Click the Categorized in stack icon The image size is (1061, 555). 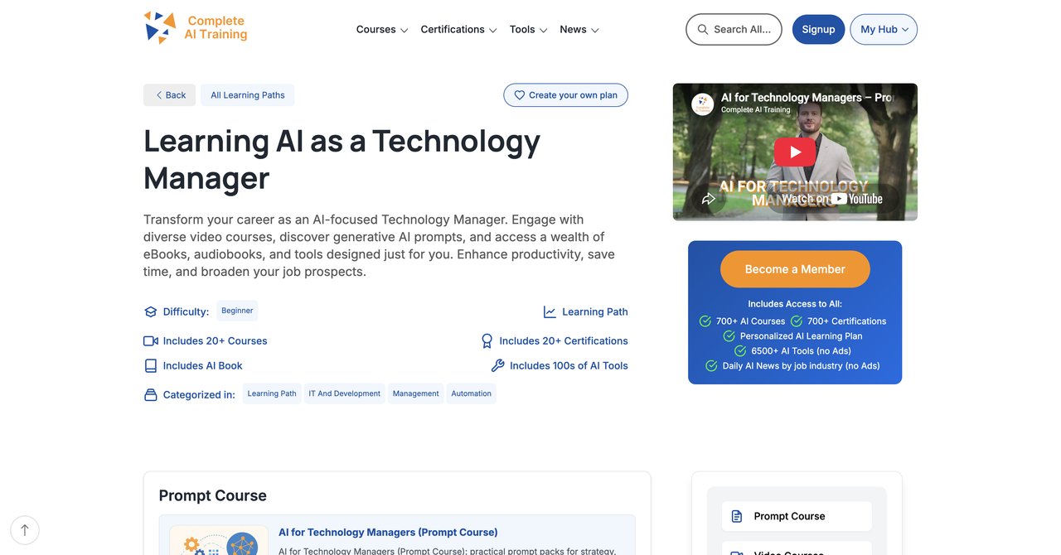[x=151, y=395]
